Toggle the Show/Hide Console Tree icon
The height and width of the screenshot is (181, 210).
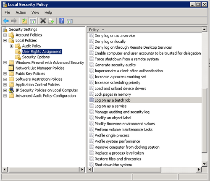click(x=33, y=21)
